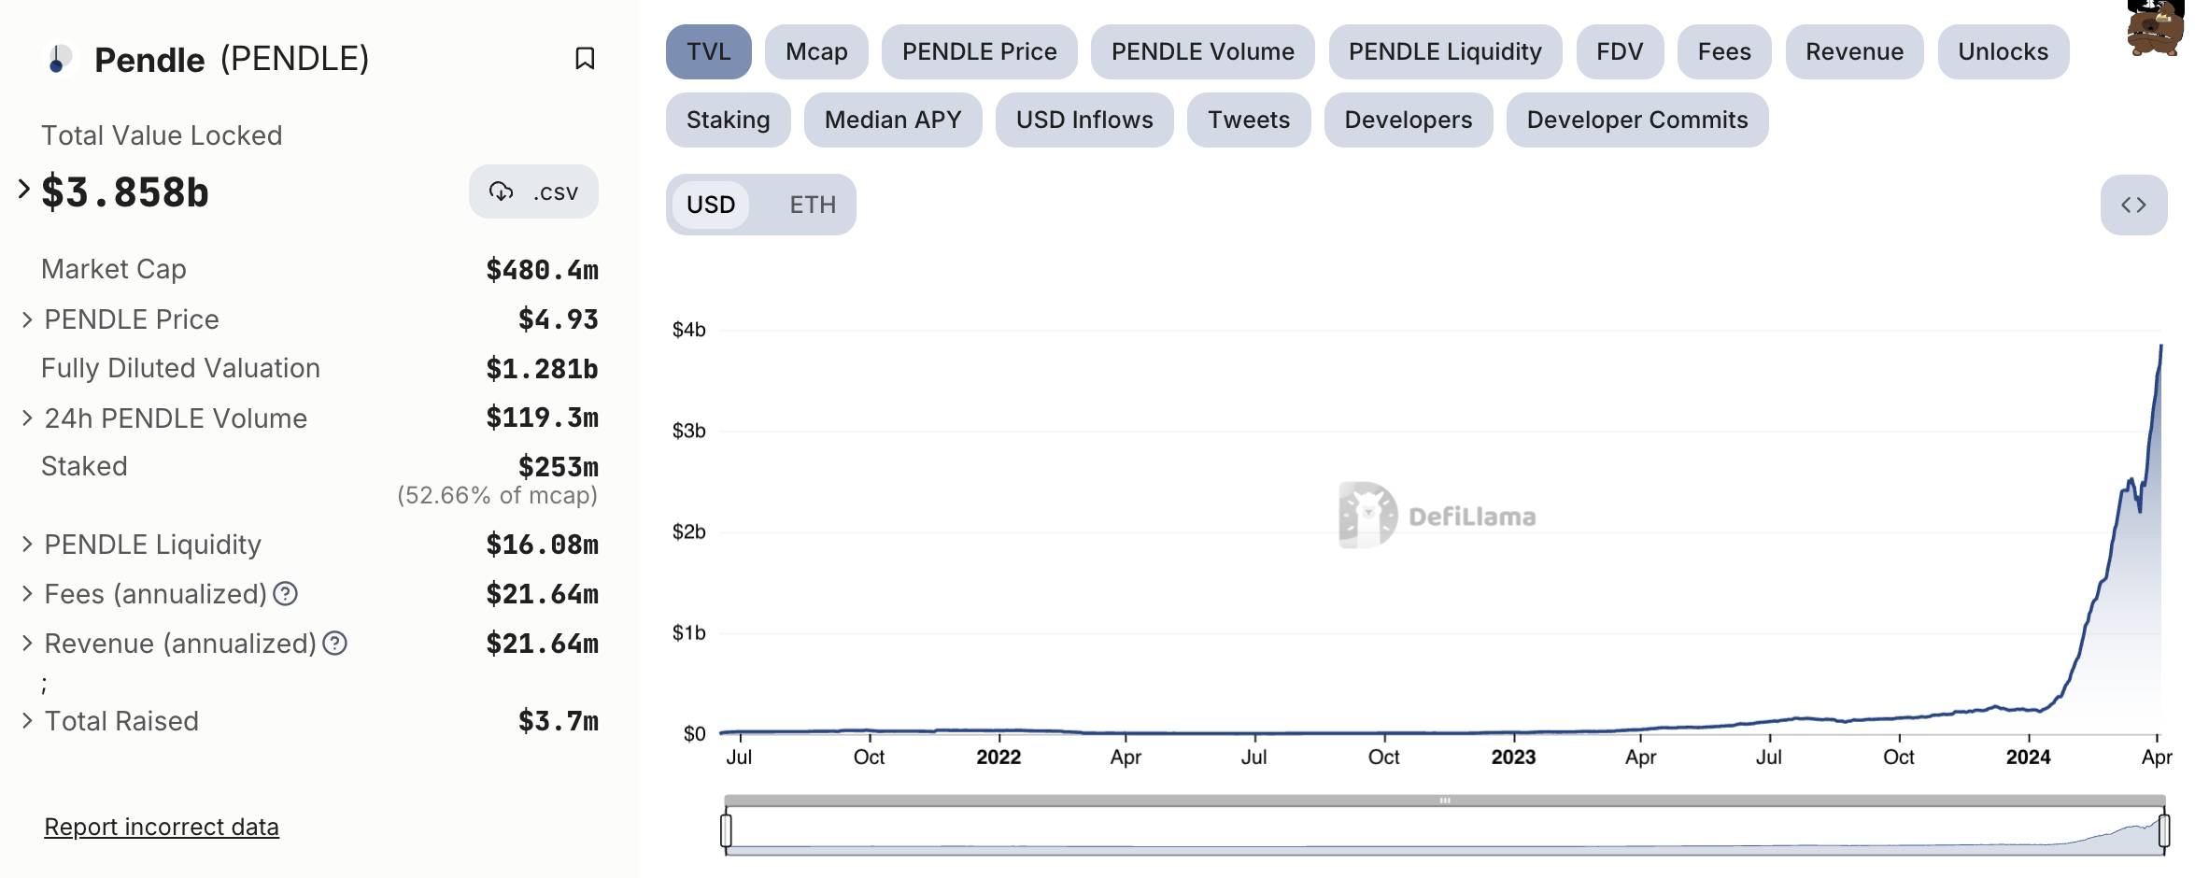Screen dimensions: 2195x878
Task: Open the Report incorrect data link
Action: (162, 828)
